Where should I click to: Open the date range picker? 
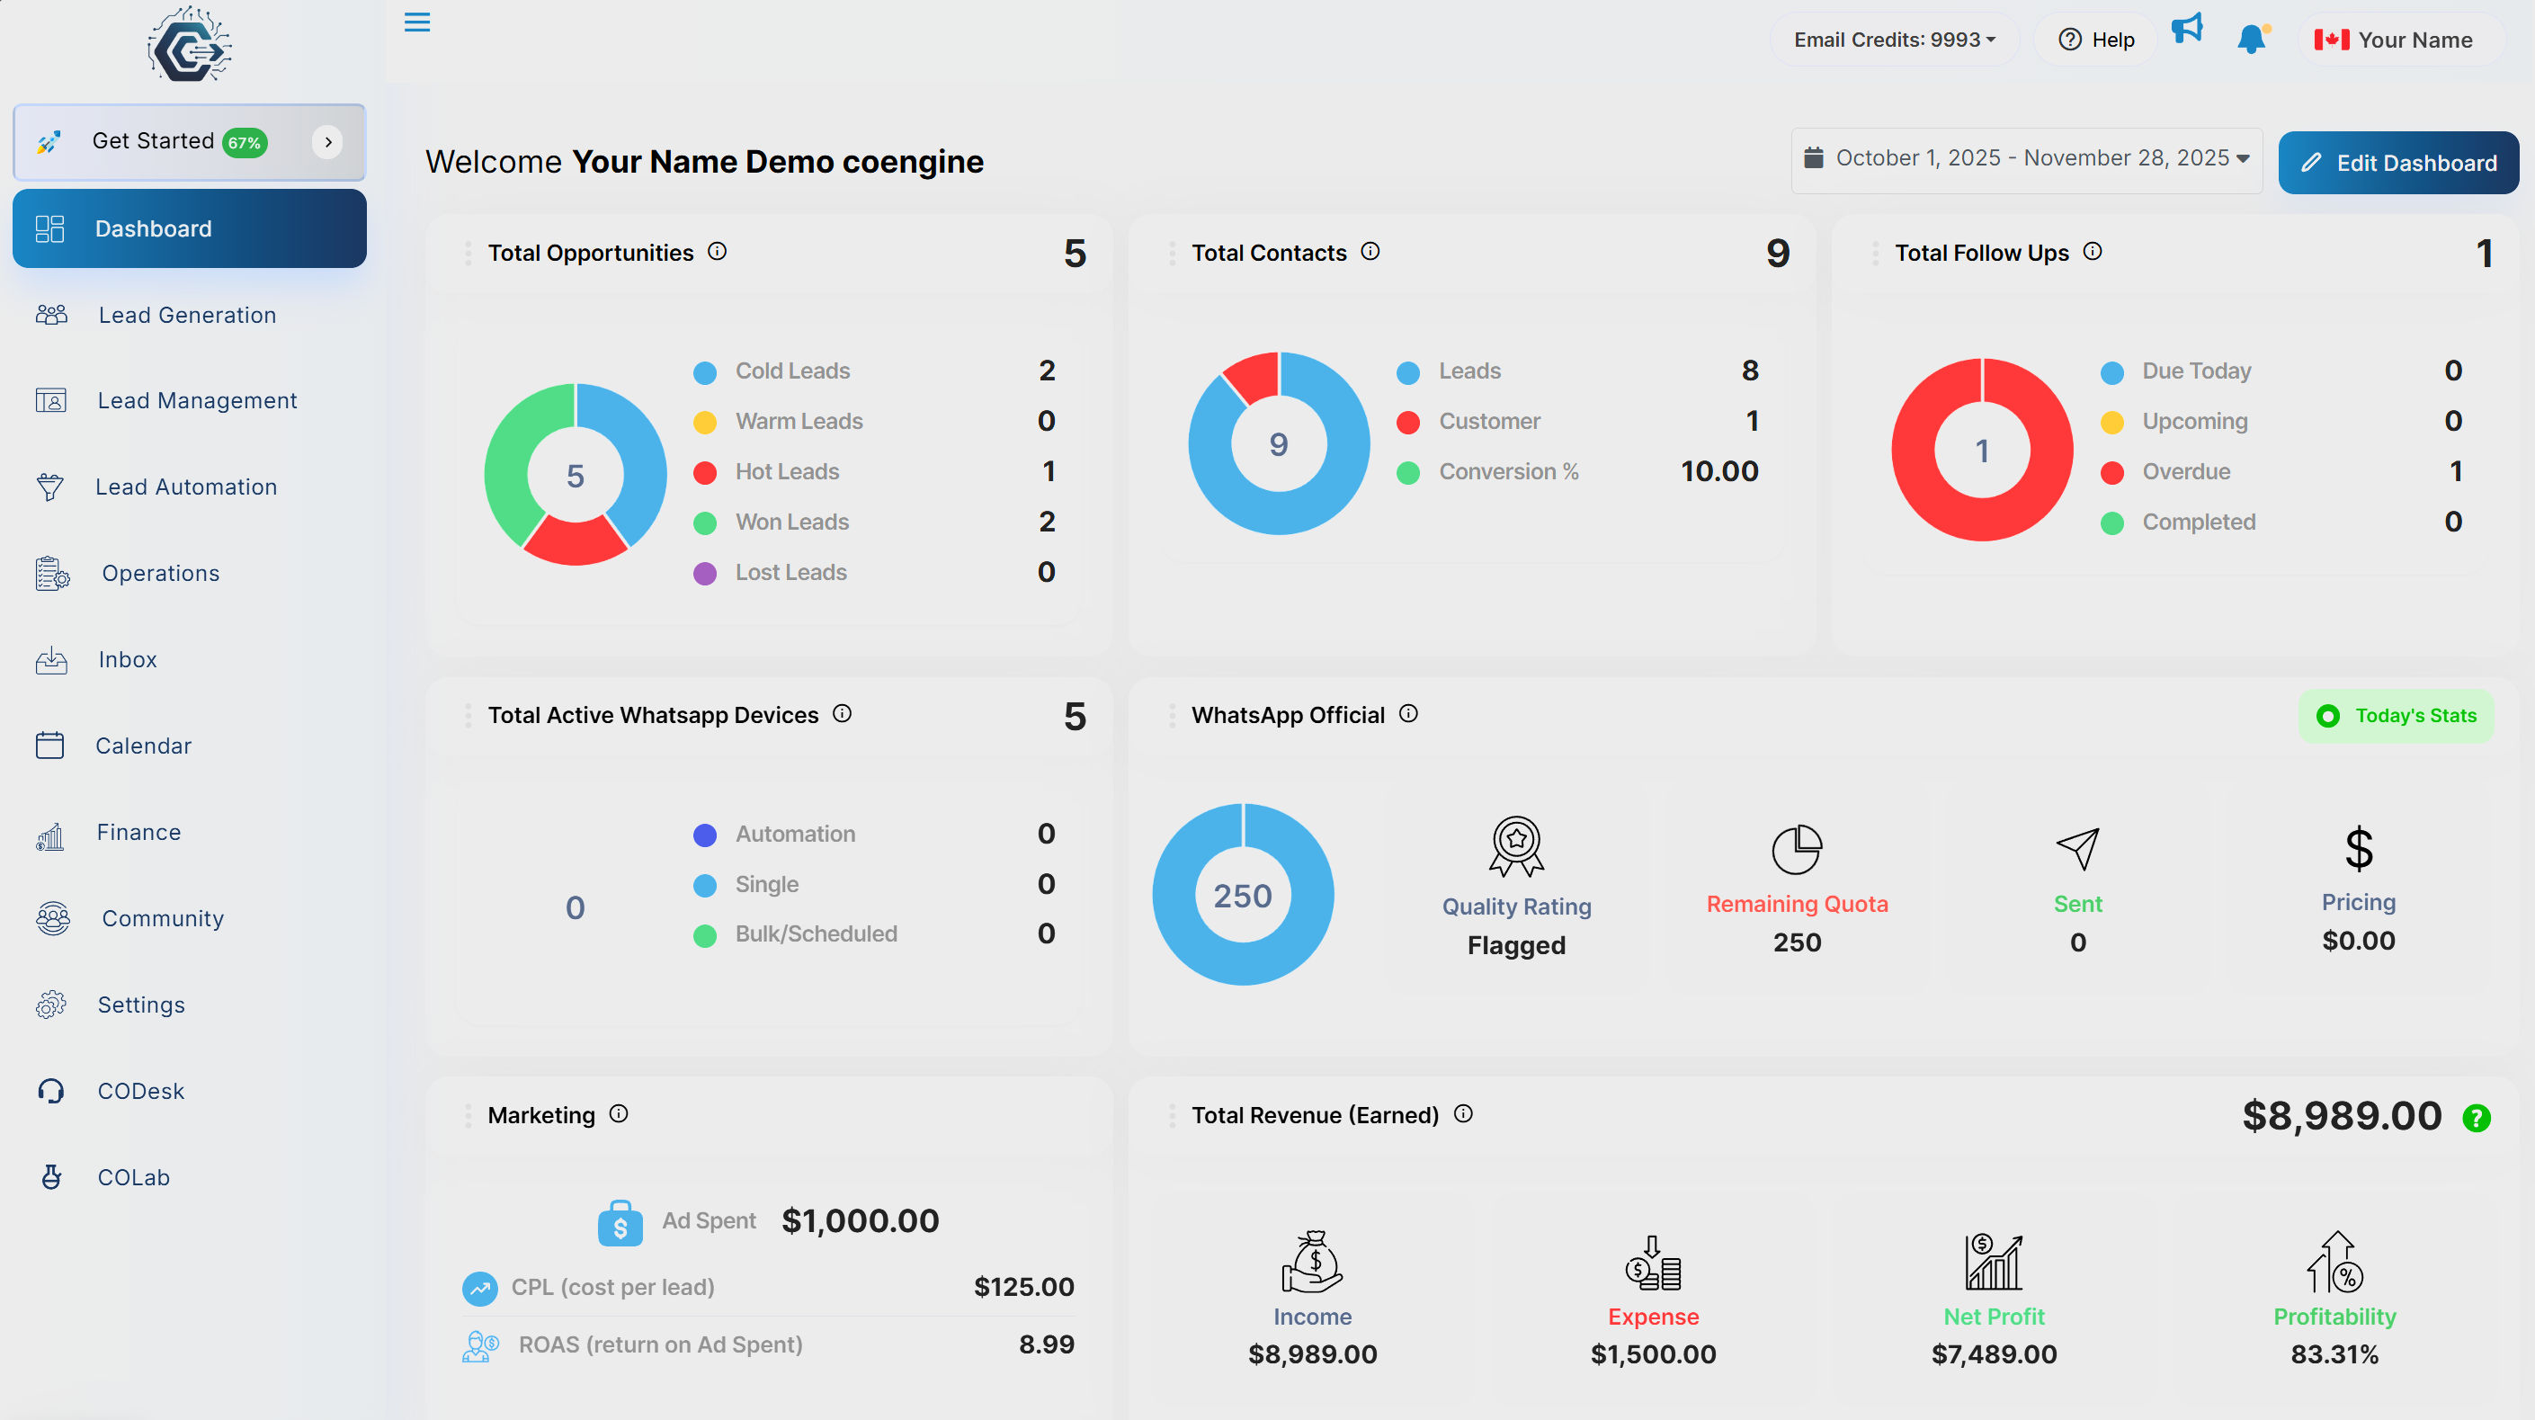pos(2025,157)
